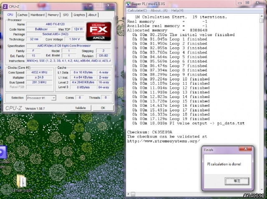Open the SETUP_0.105 folder icon on desktop
The height and width of the screenshot is (199, 267).
22,184
